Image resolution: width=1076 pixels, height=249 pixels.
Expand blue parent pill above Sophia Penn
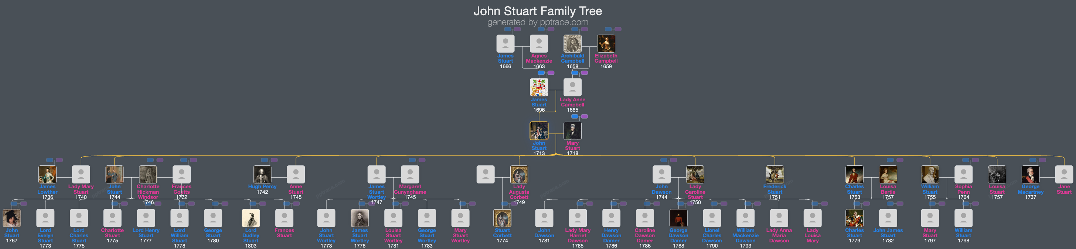point(966,160)
